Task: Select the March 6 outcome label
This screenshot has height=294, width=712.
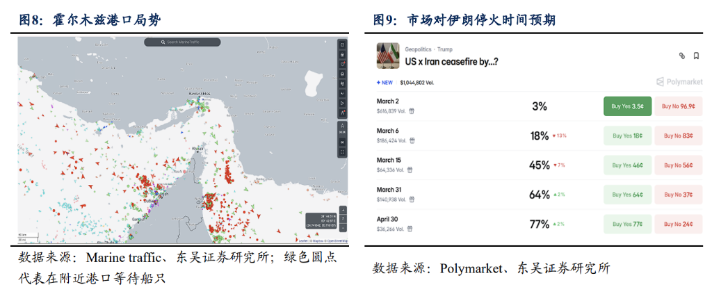Action: tap(388, 131)
